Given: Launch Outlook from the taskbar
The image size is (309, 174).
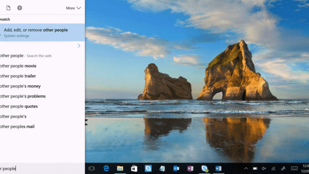Looking at the screenshot, I should (x=176, y=168).
